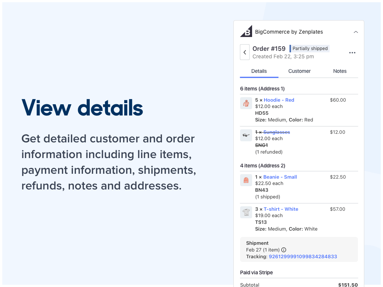The height and width of the screenshot is (287, 383).
Task: Collapse the BigCommerce by Zenplates panel
Action: 356,32
